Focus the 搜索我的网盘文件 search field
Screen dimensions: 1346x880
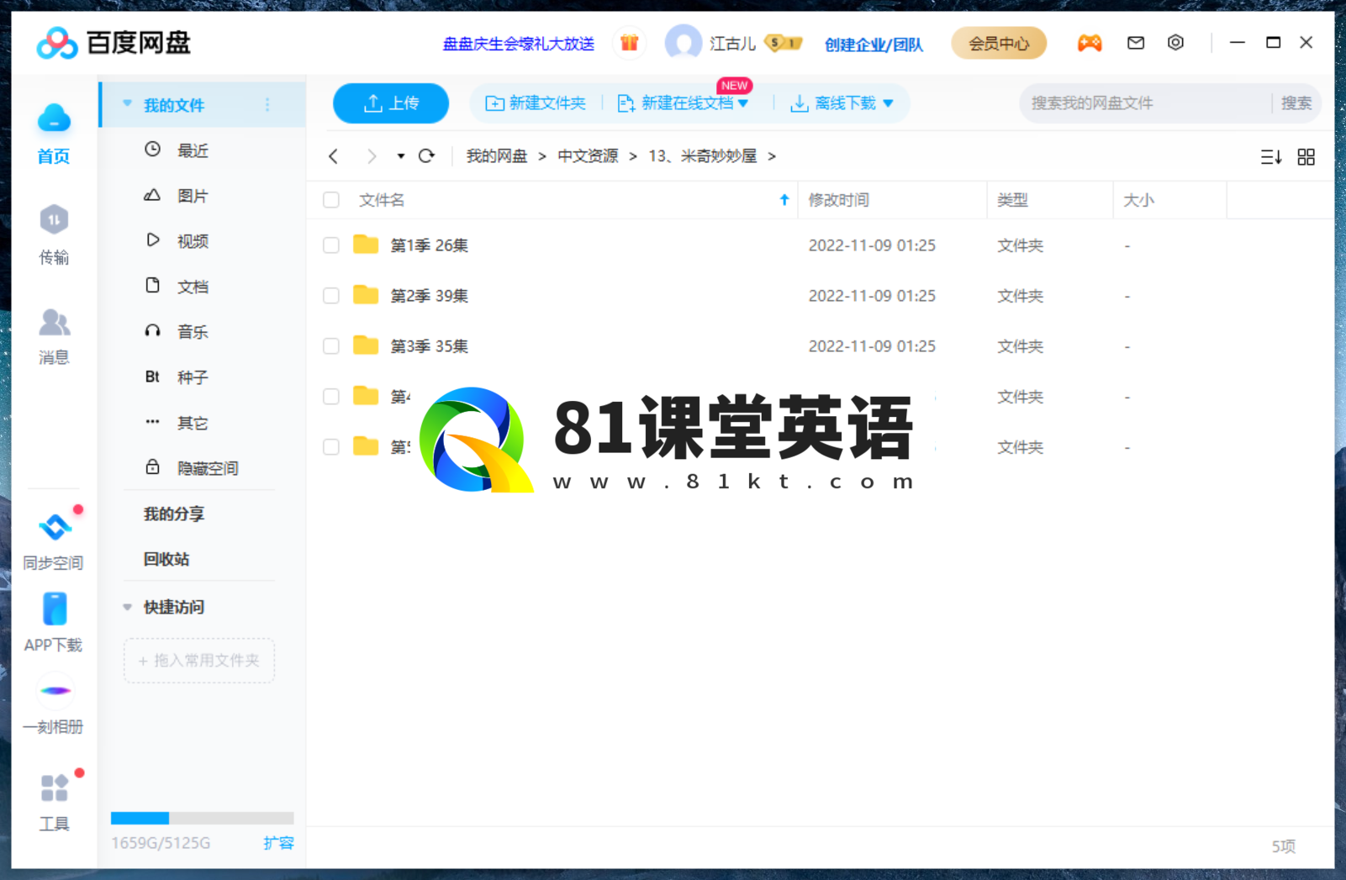[1145, 103]
